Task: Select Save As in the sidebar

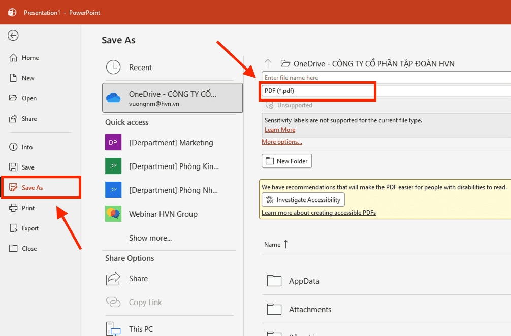Action: tap(41, 187)
